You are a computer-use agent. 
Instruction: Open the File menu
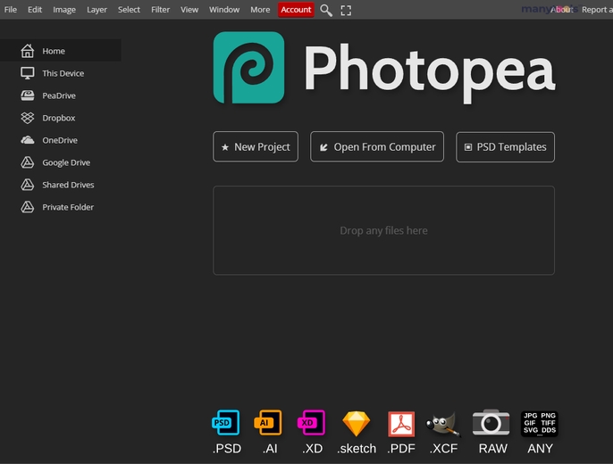click(x=11, y=10)
